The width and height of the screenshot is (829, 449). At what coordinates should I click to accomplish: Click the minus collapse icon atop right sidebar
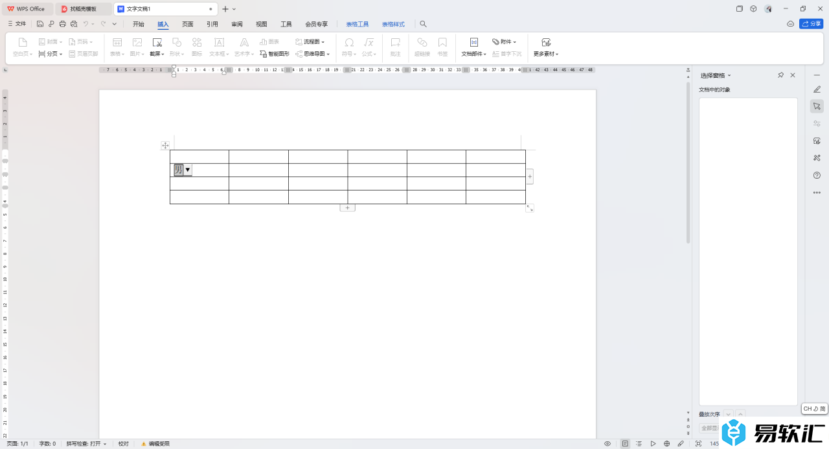click(817, 75)
